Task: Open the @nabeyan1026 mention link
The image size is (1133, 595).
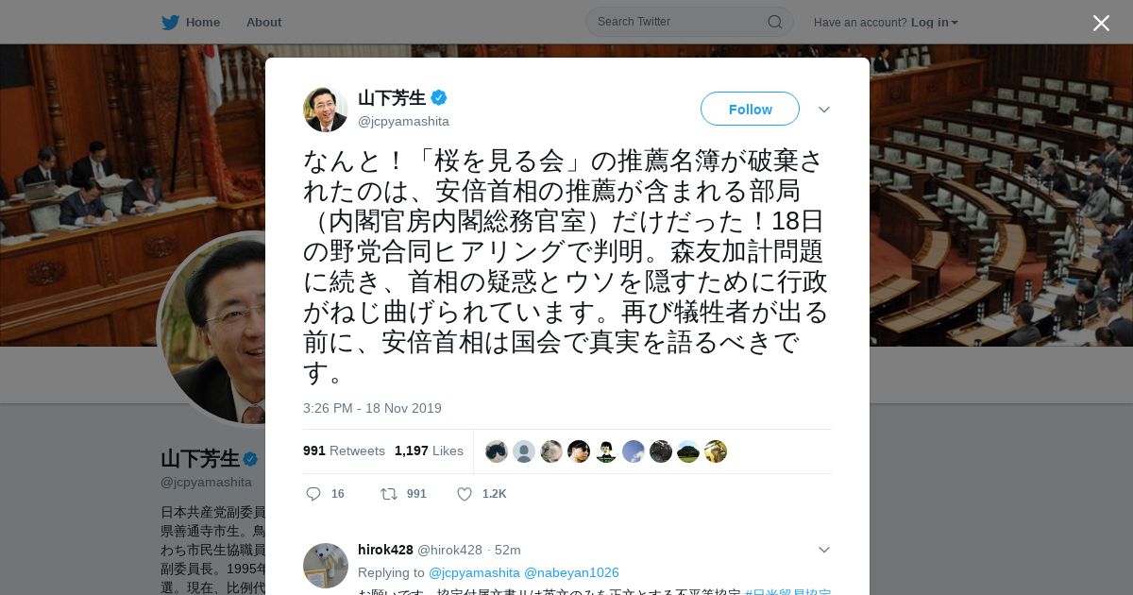Action: 571,572
